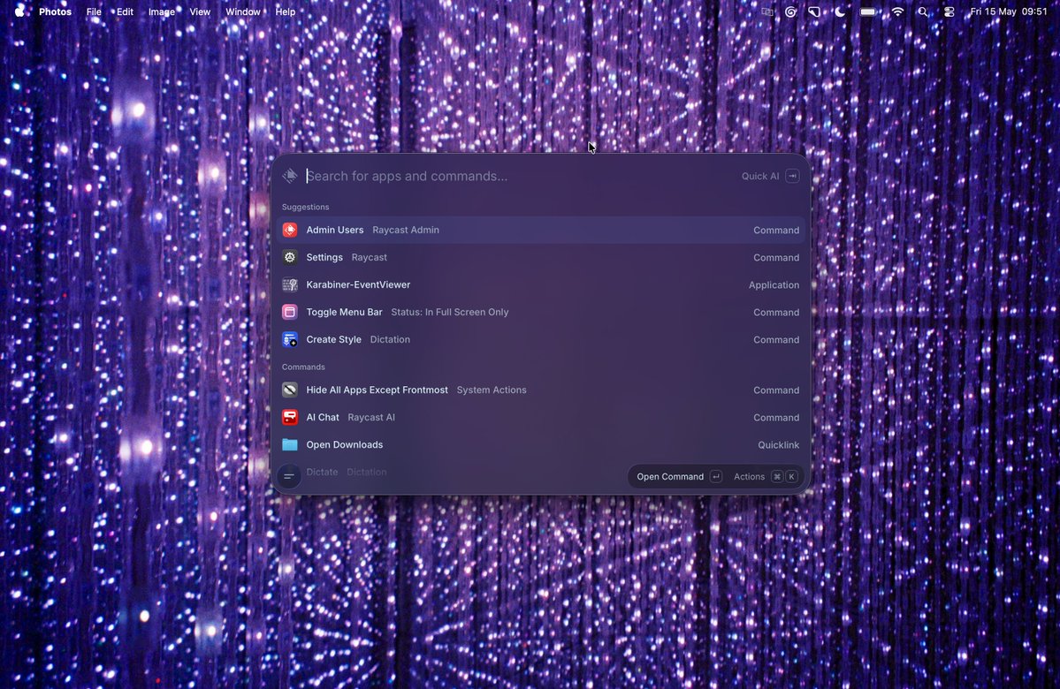Select the Create Style row title
The image size is (1060, 689).
coord(333,340)
